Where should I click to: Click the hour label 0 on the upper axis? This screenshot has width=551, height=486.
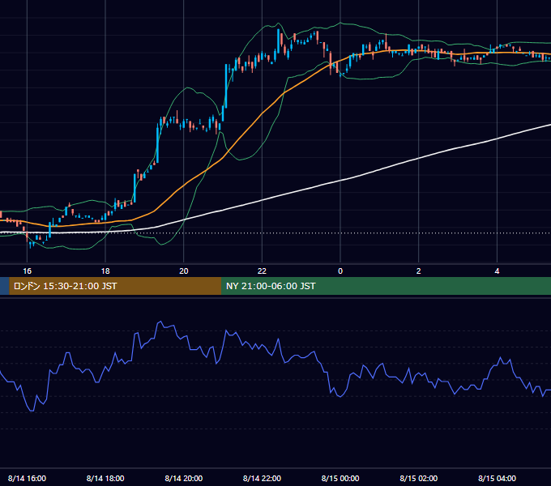tap(340, 271)
